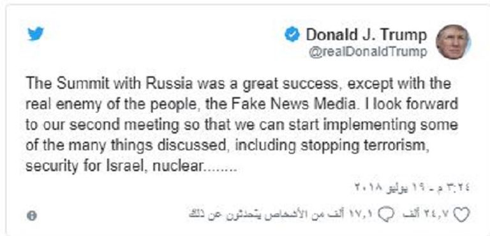Open the Donald J. Trump display name

[366, 34]
